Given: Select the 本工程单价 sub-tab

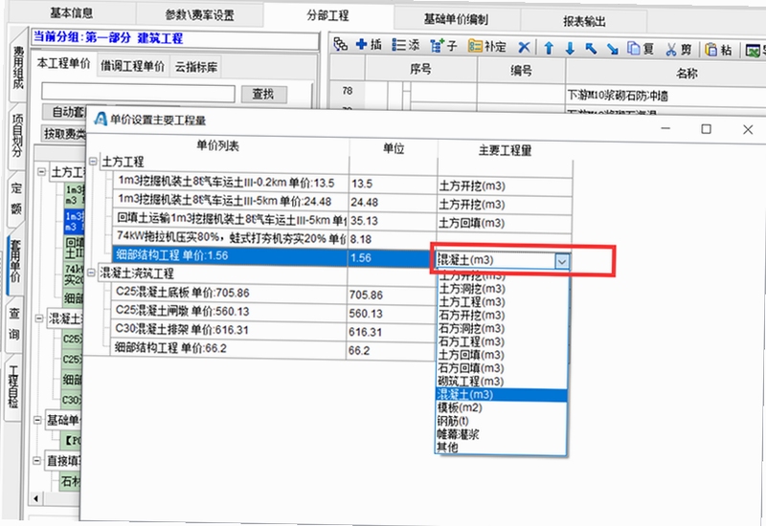Looking at the screenshot, I should 64,64.
